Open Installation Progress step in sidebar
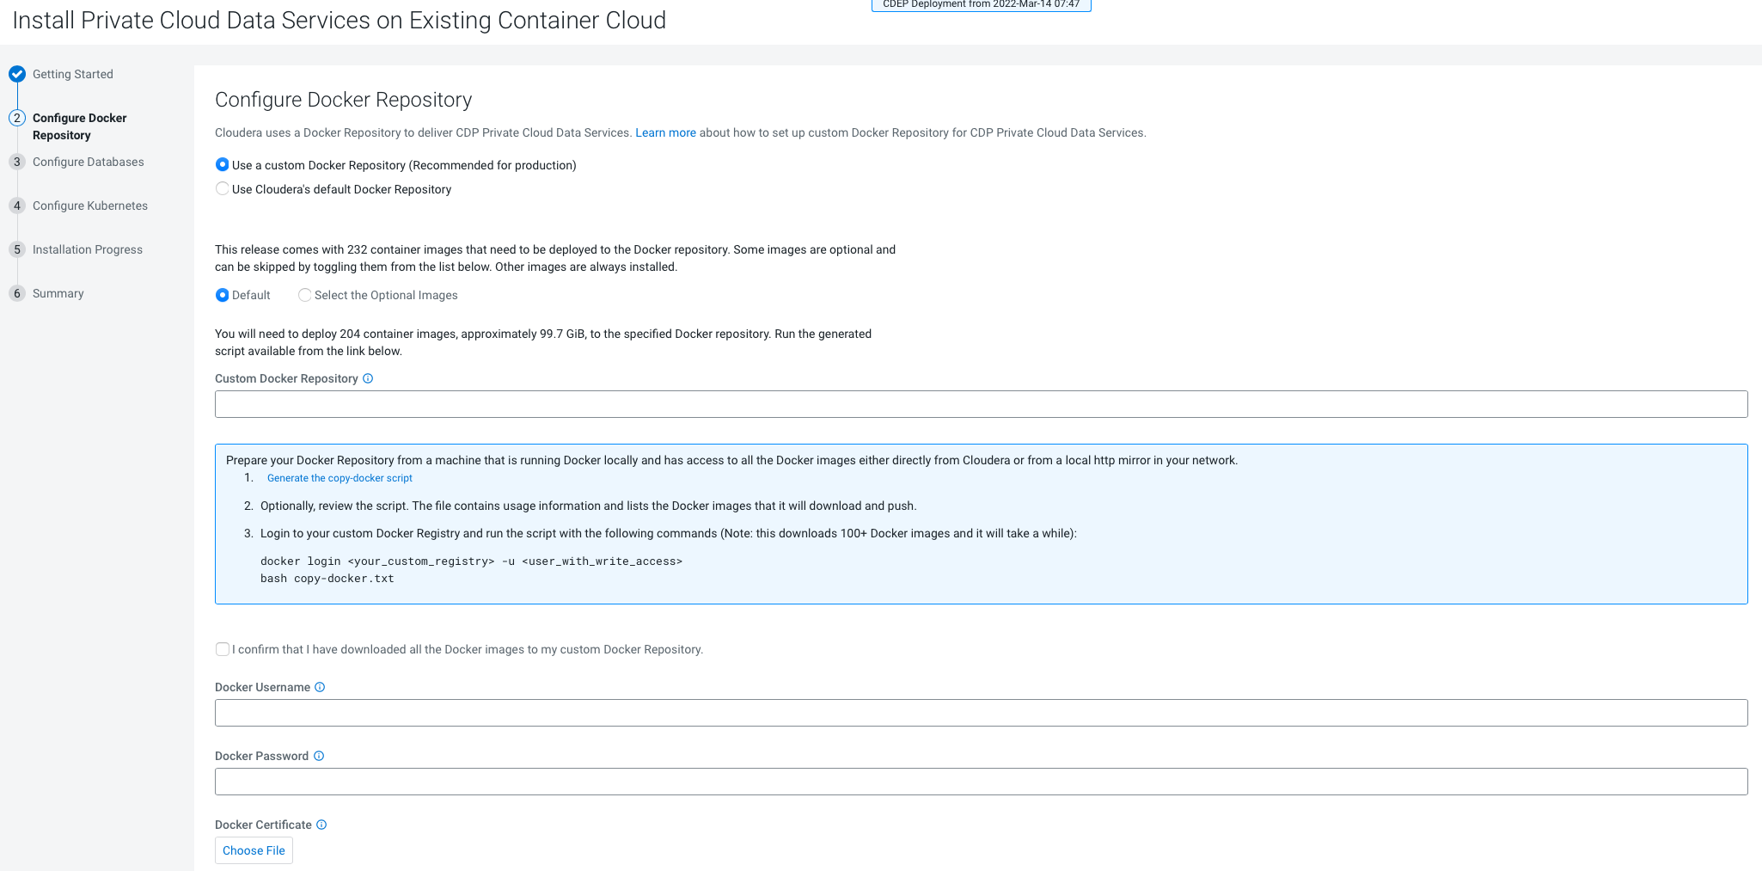 click(87, 249)
